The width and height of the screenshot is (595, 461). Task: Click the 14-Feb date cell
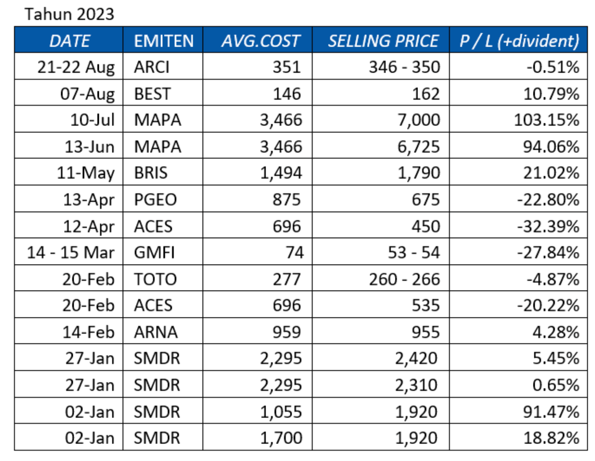(88, 332)
